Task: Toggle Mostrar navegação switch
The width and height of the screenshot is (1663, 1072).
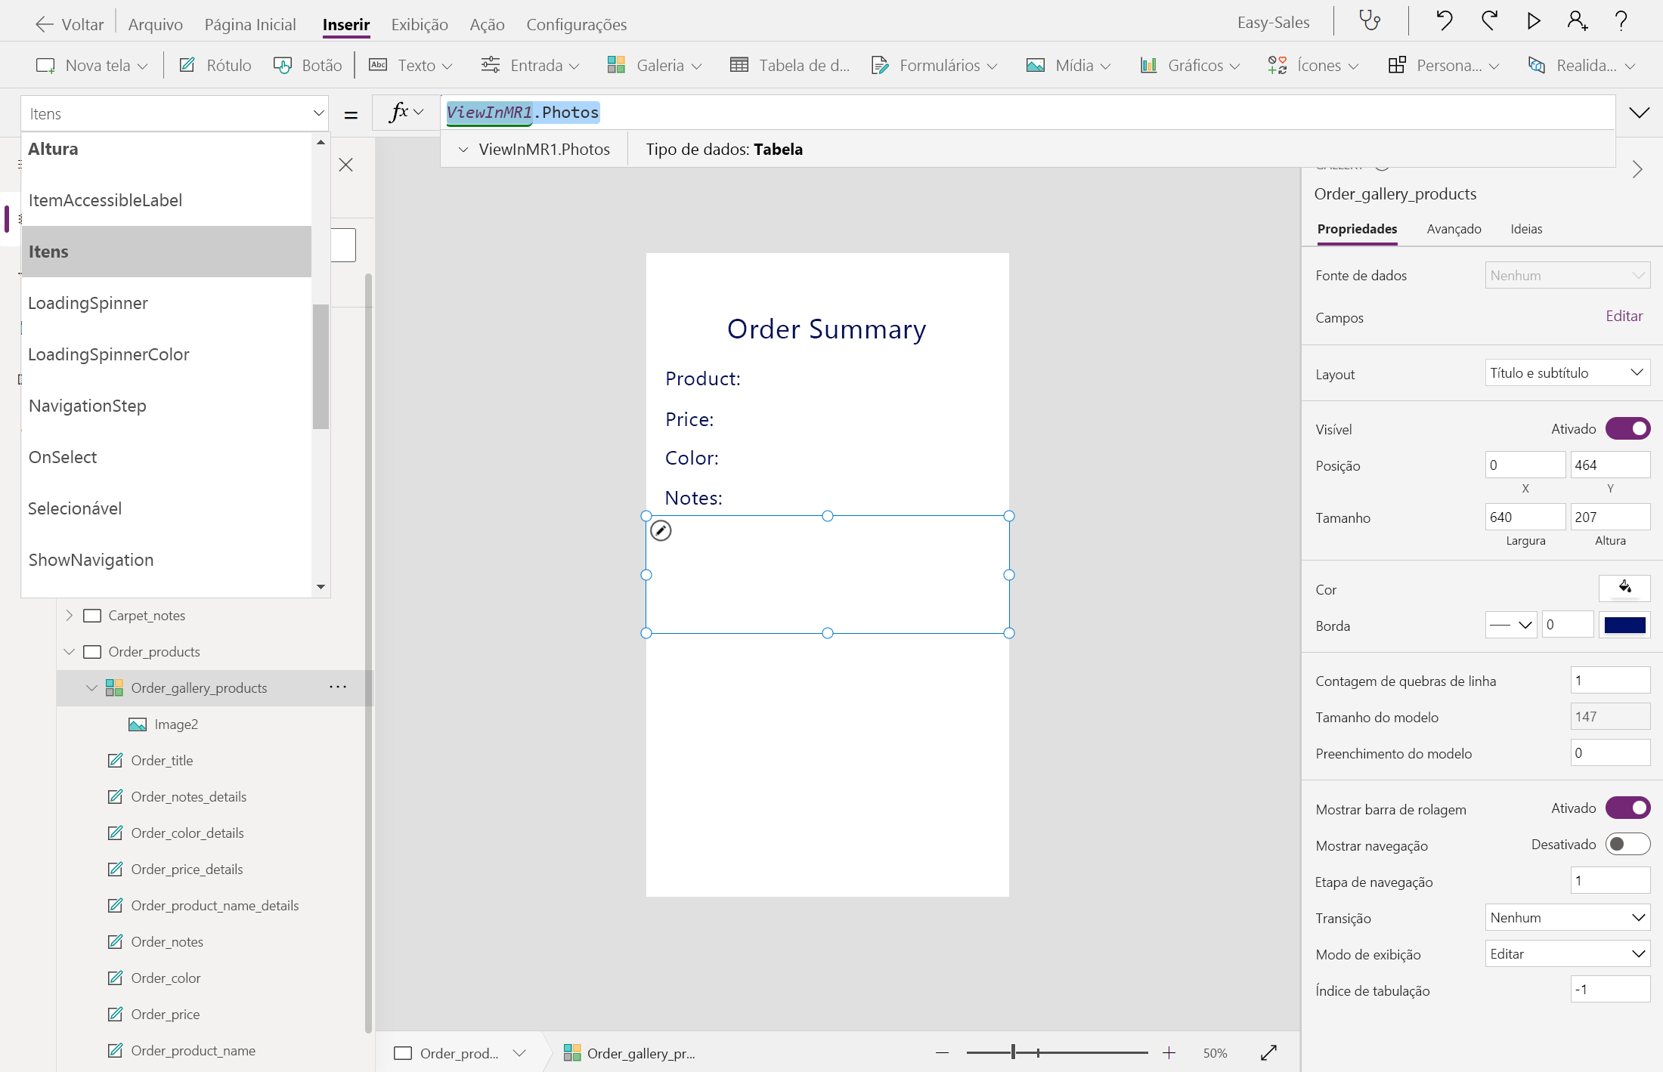Action: coord(1627,844)
